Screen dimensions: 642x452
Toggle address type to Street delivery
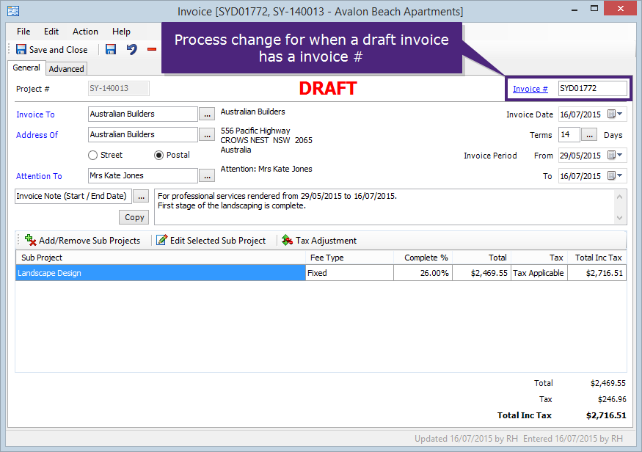click(x=95, y=155)
